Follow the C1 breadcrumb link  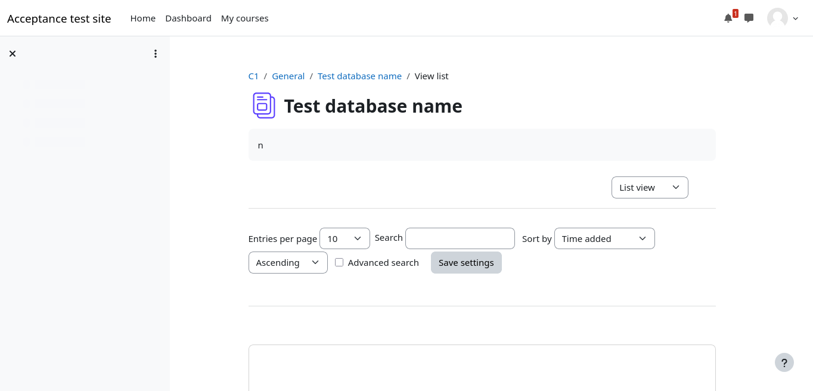pyautogui.click(x=253, y=76)
